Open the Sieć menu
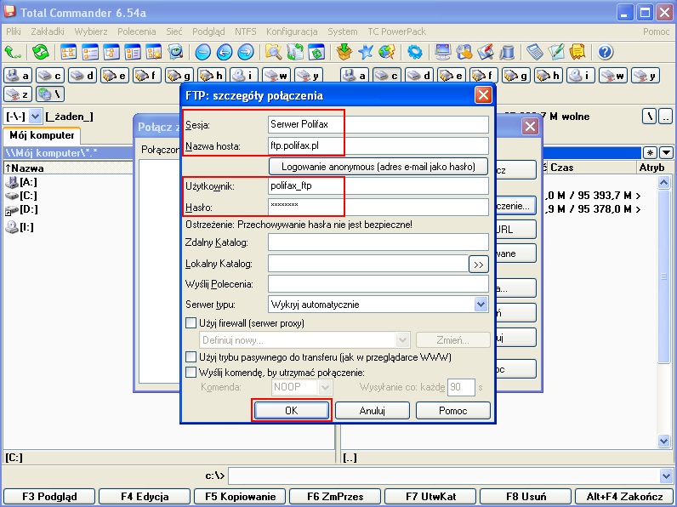 pos(174,31)
